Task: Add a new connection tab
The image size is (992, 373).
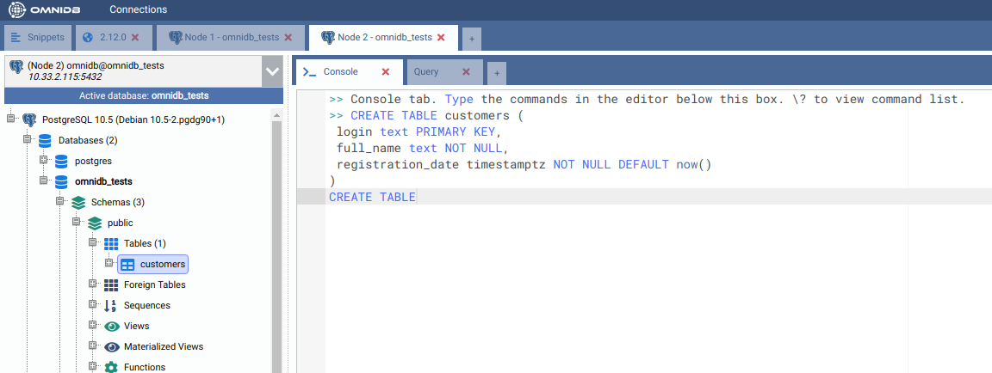Action: pyautogui.click(x=471, y=39)
